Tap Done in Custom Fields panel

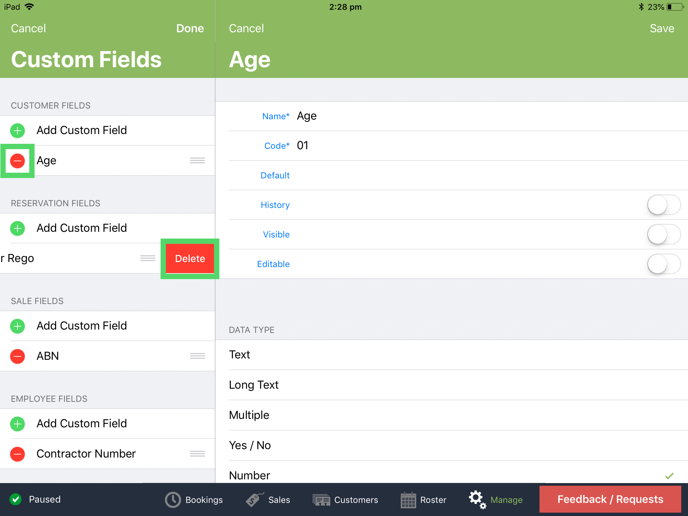[x=190, y=29]
